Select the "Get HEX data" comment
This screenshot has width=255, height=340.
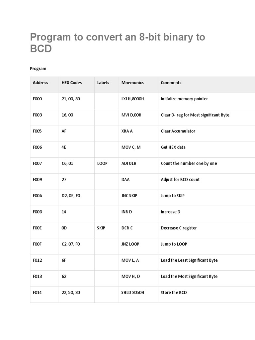click(173, 147)
